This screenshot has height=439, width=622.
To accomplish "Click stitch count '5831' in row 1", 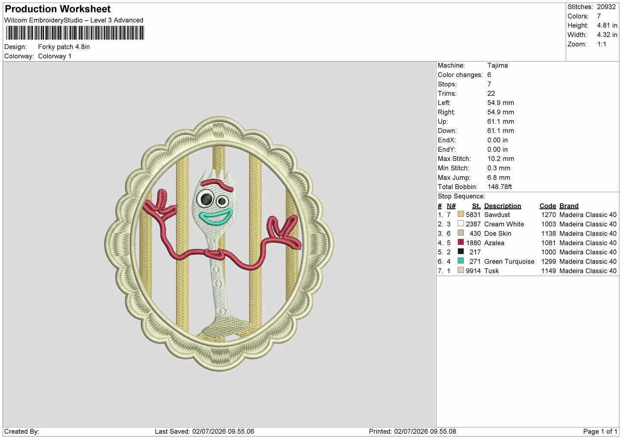I will (473, 215).
